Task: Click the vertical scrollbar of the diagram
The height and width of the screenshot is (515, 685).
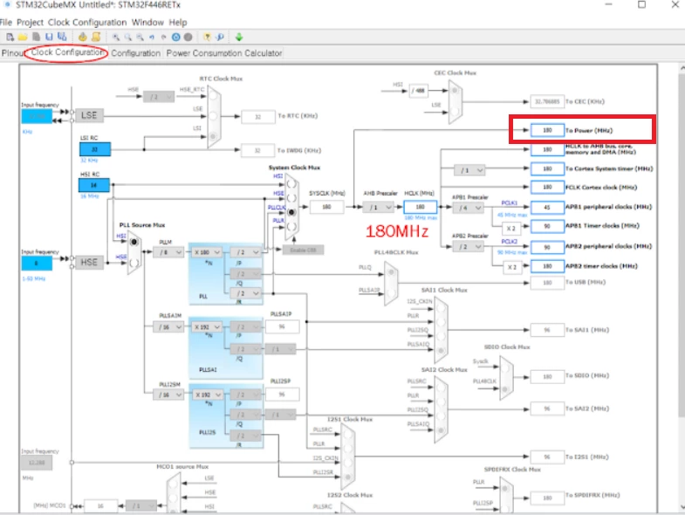Action: (682, 244)
